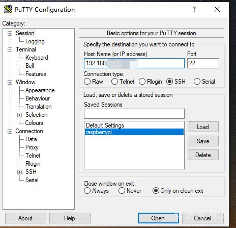Open the Translation category

pos(39,107)
